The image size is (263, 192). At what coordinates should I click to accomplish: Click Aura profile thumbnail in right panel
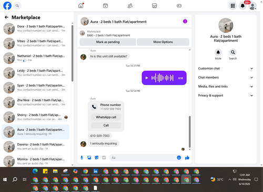point(226,25)
